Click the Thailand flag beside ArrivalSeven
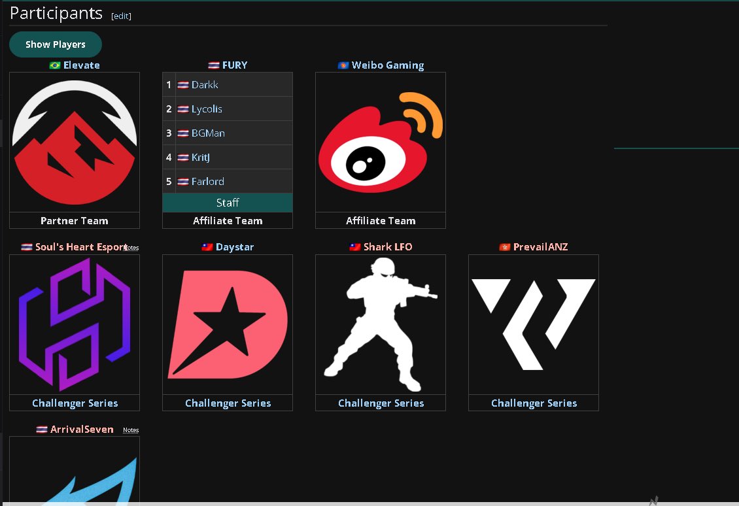This screenshot has height=506, width=739. tap(42, 430)
